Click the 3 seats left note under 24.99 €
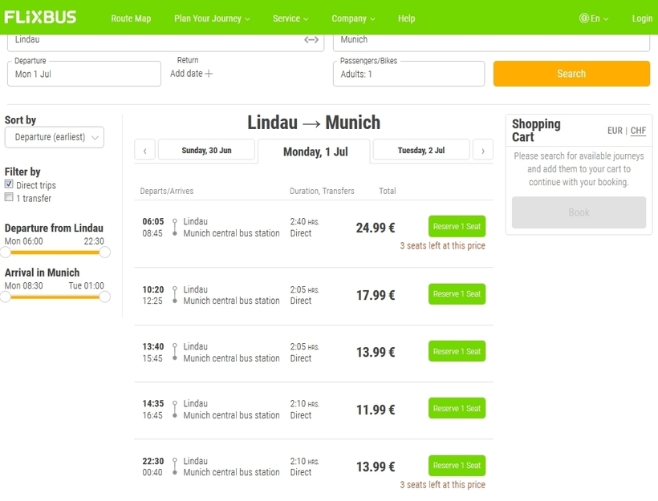Viewport: 658px width, 501px height. click(x=442, y=245)
